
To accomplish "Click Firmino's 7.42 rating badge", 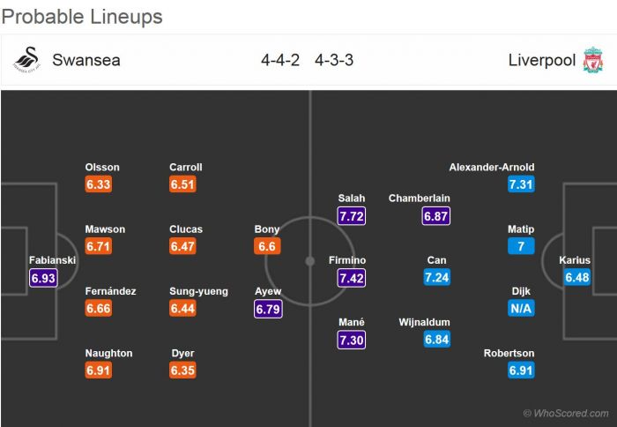I will pos(352,278).
